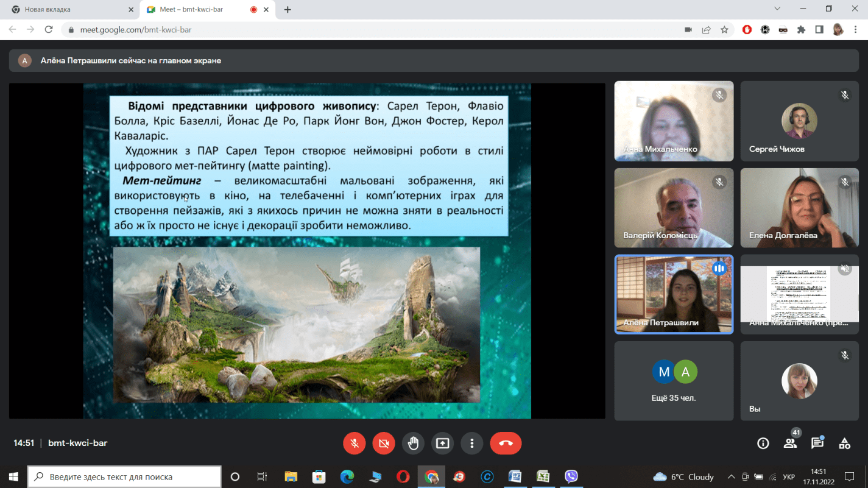868x488 pixels.
Task: Open Microsoft Edge from taskbar
Action: (x=347, y=476)
